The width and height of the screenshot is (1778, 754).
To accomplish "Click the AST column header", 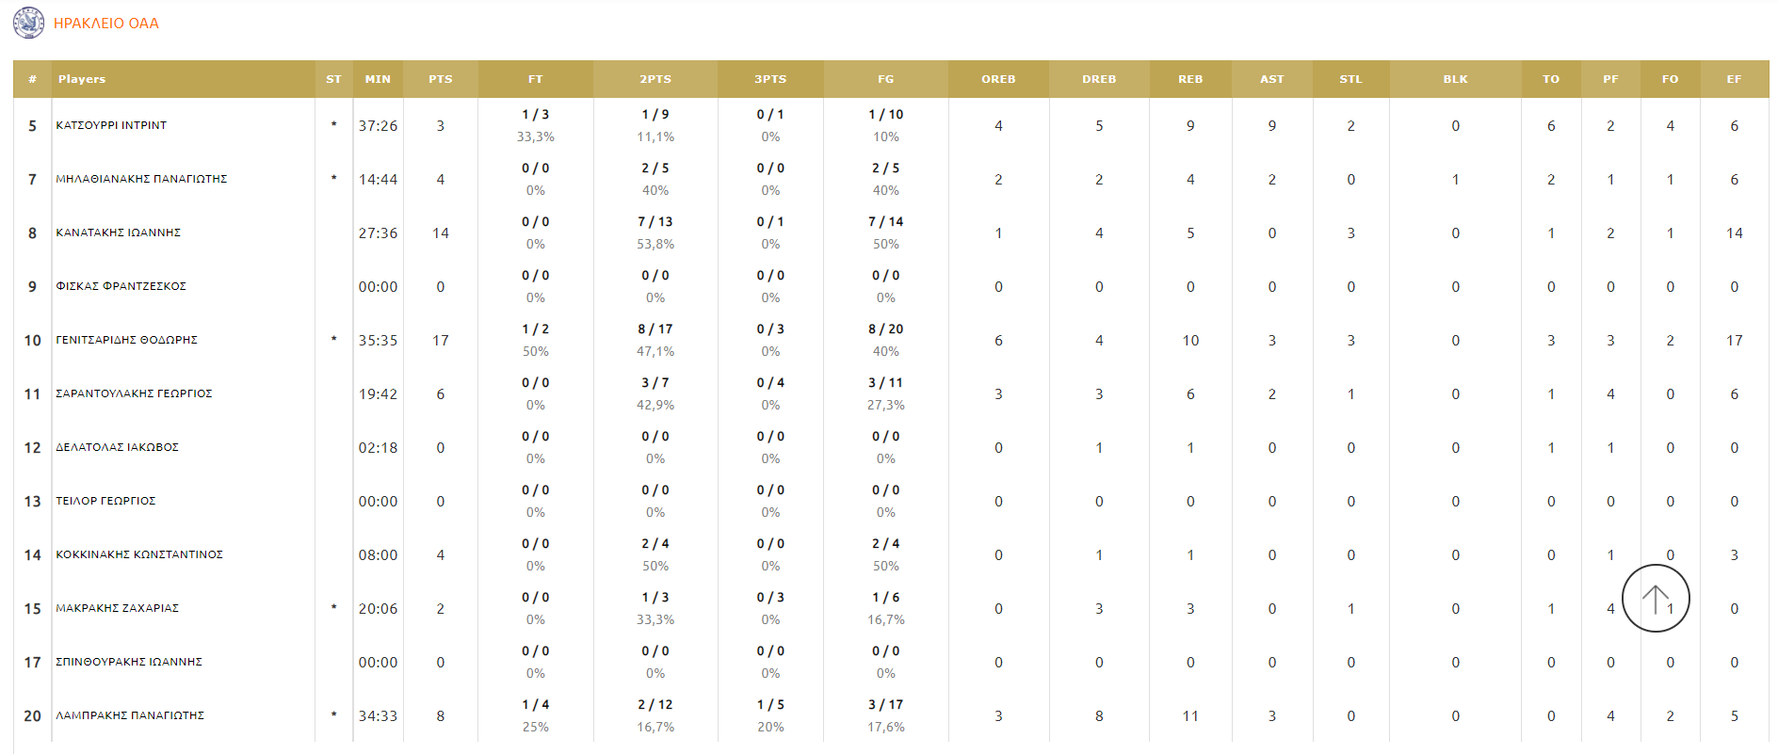I will [1271, 79].
